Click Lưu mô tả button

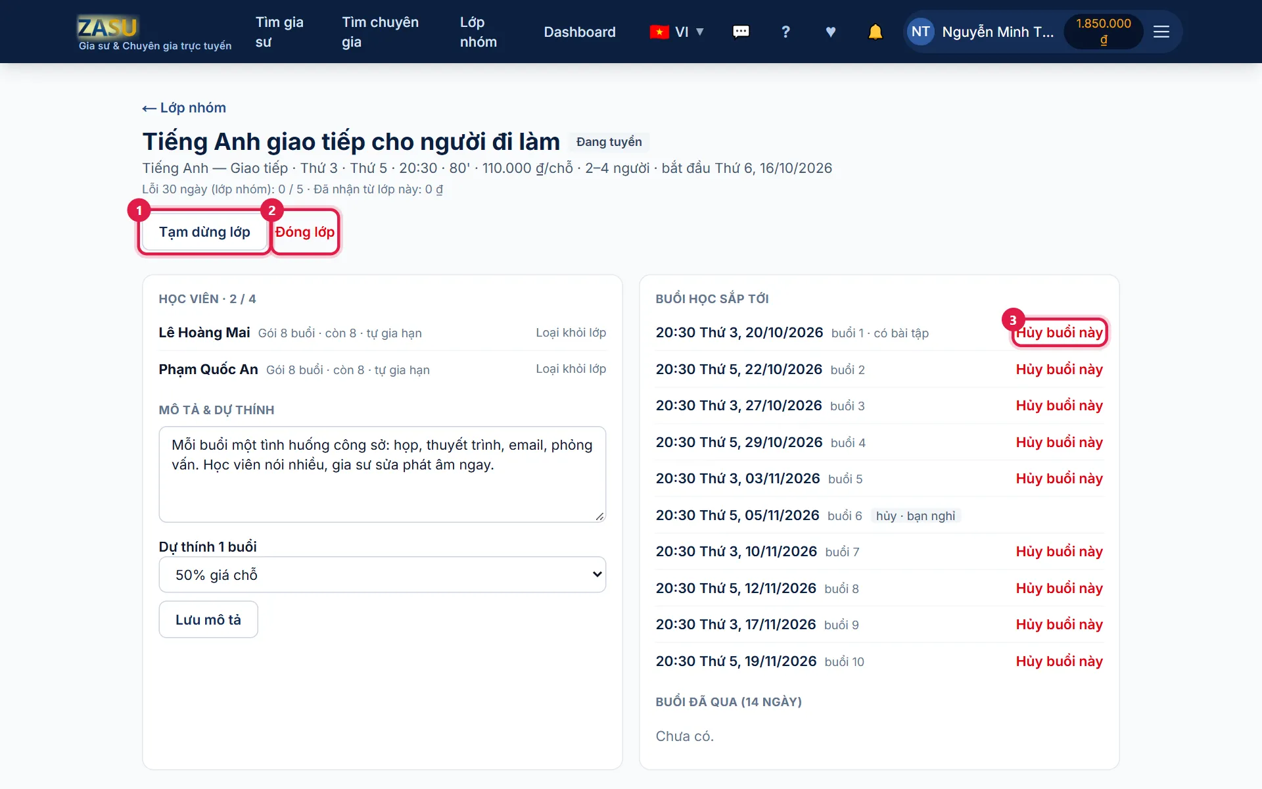click(208, 619)
